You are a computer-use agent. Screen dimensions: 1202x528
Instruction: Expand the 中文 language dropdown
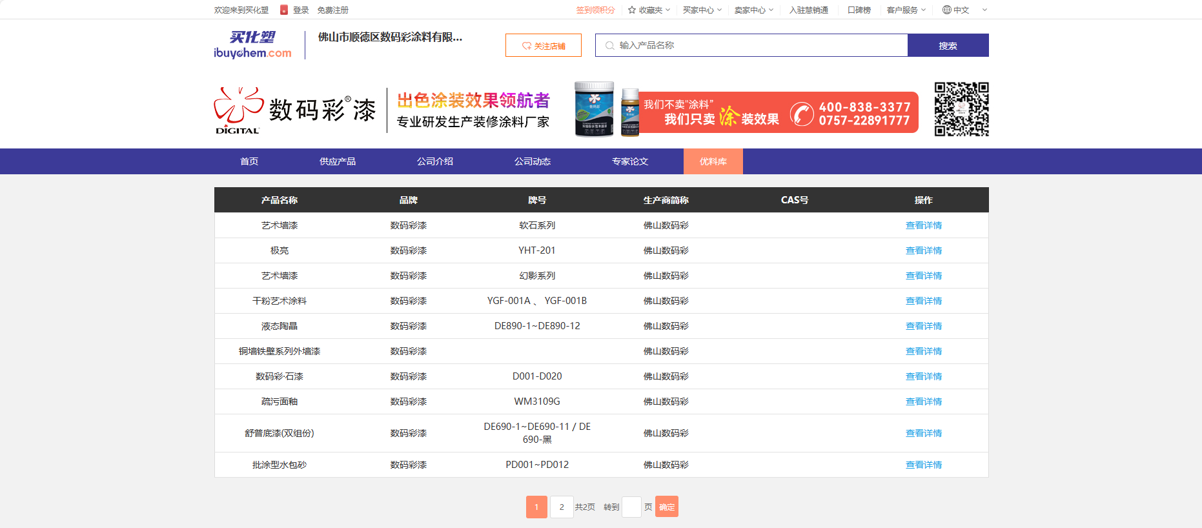[965, 10]
